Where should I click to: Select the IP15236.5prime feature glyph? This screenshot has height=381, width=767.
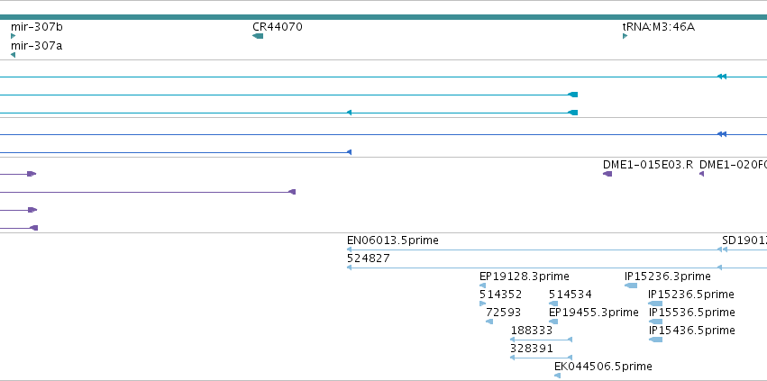coord(655,304)
